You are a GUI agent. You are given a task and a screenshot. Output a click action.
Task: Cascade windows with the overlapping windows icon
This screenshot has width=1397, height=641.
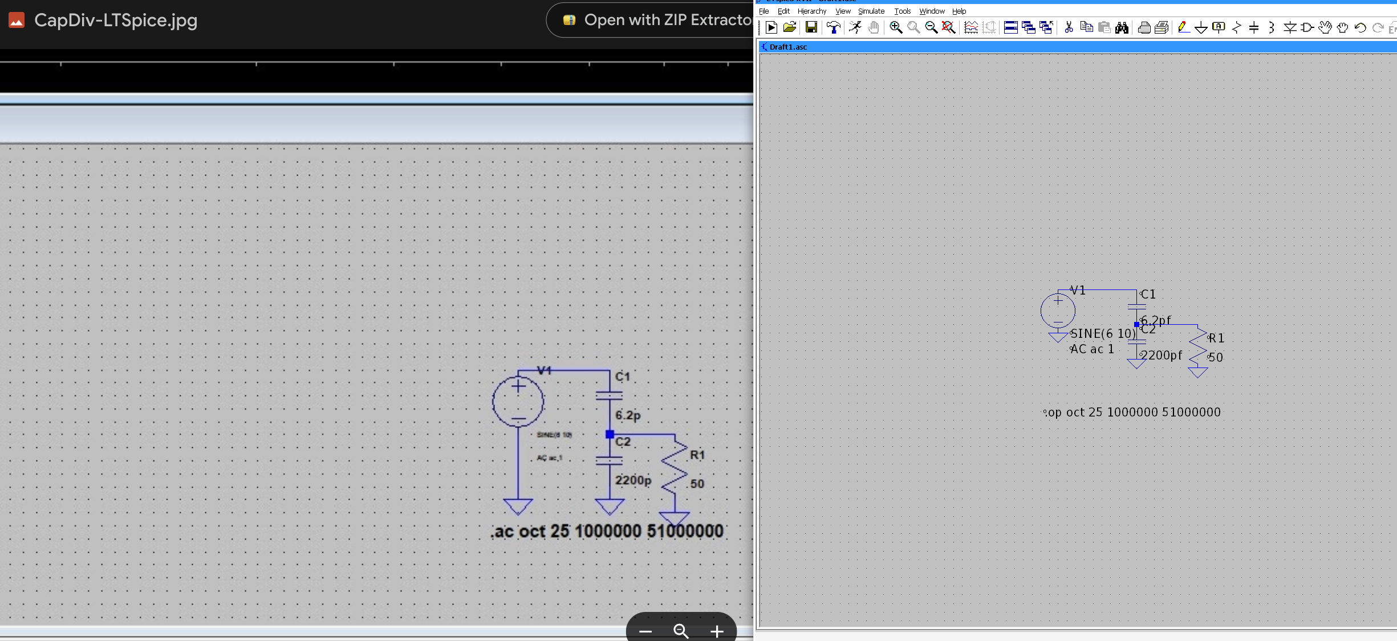(x=1029, y=27)
